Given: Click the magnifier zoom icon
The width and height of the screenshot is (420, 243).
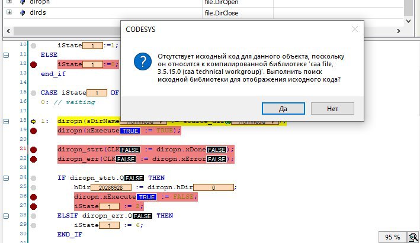Looking at the screenshot, I should 413,237.
